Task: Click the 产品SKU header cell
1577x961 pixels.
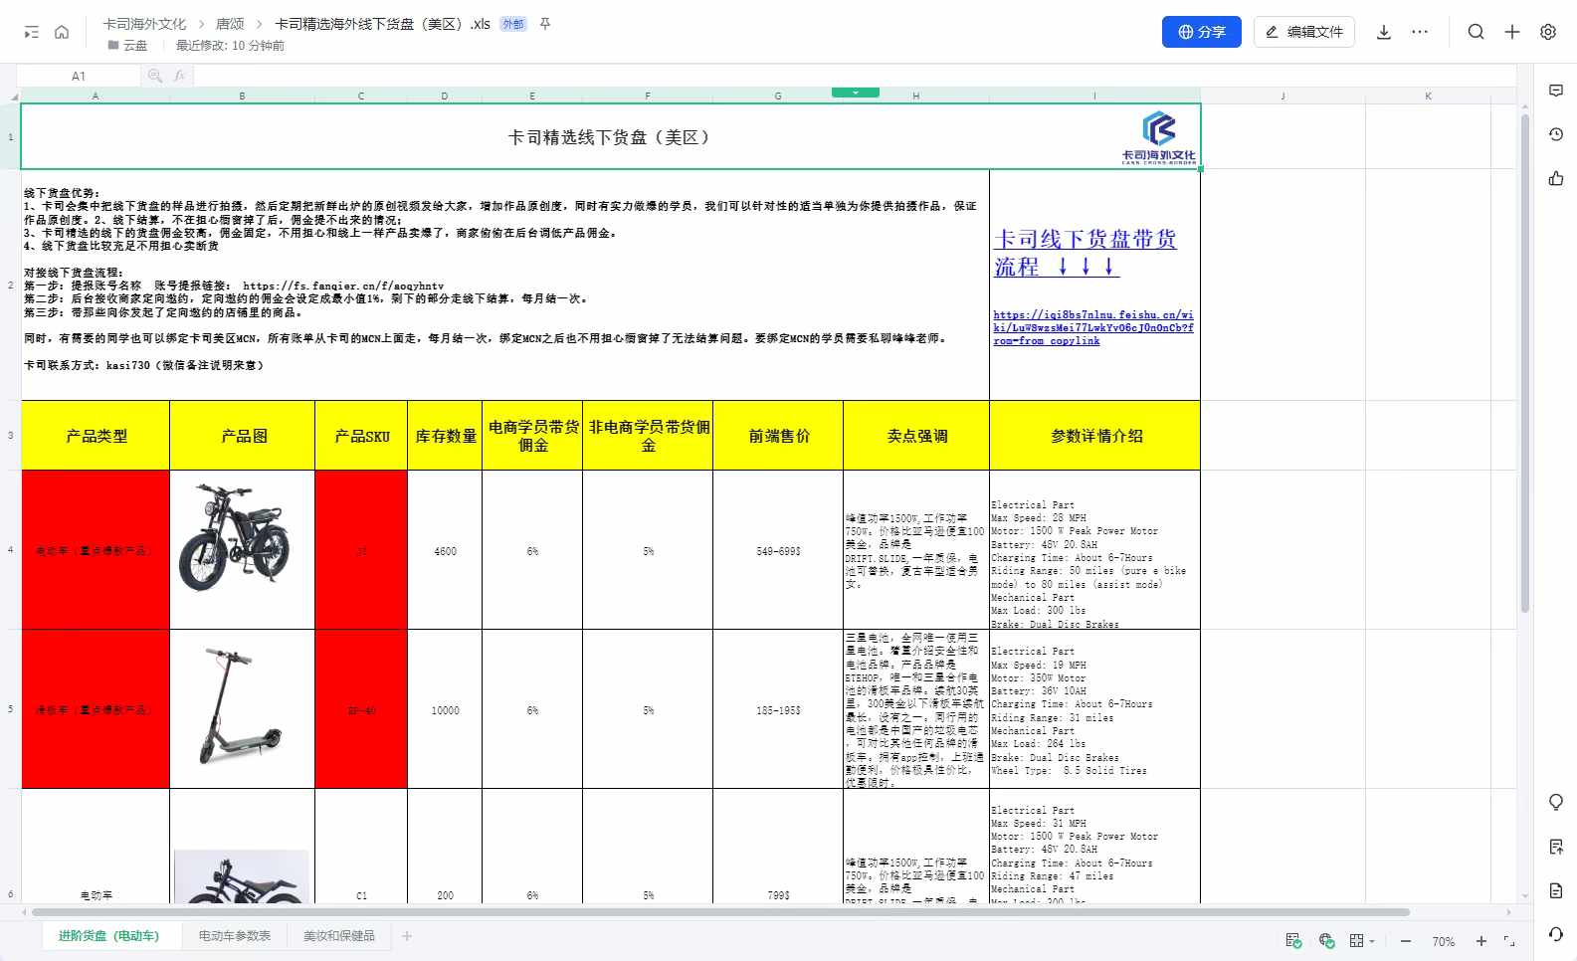Action: click(361, 436)
